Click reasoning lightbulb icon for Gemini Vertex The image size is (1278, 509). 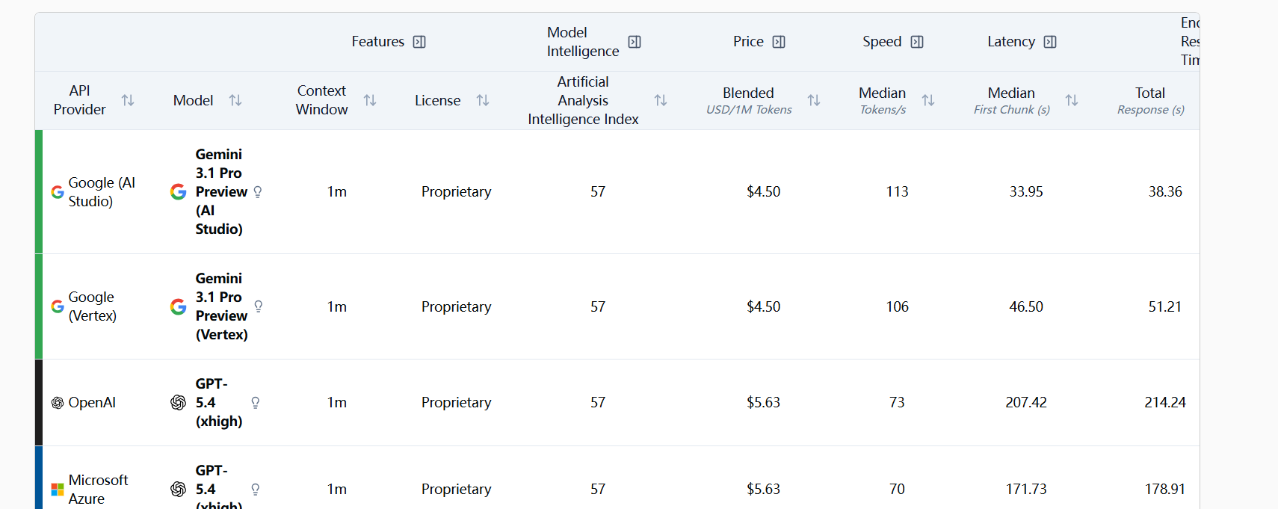(259, 306)
